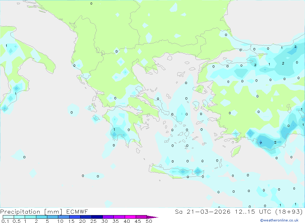
Task: Click the '20' legend scale label
Action: click(82, 221)
